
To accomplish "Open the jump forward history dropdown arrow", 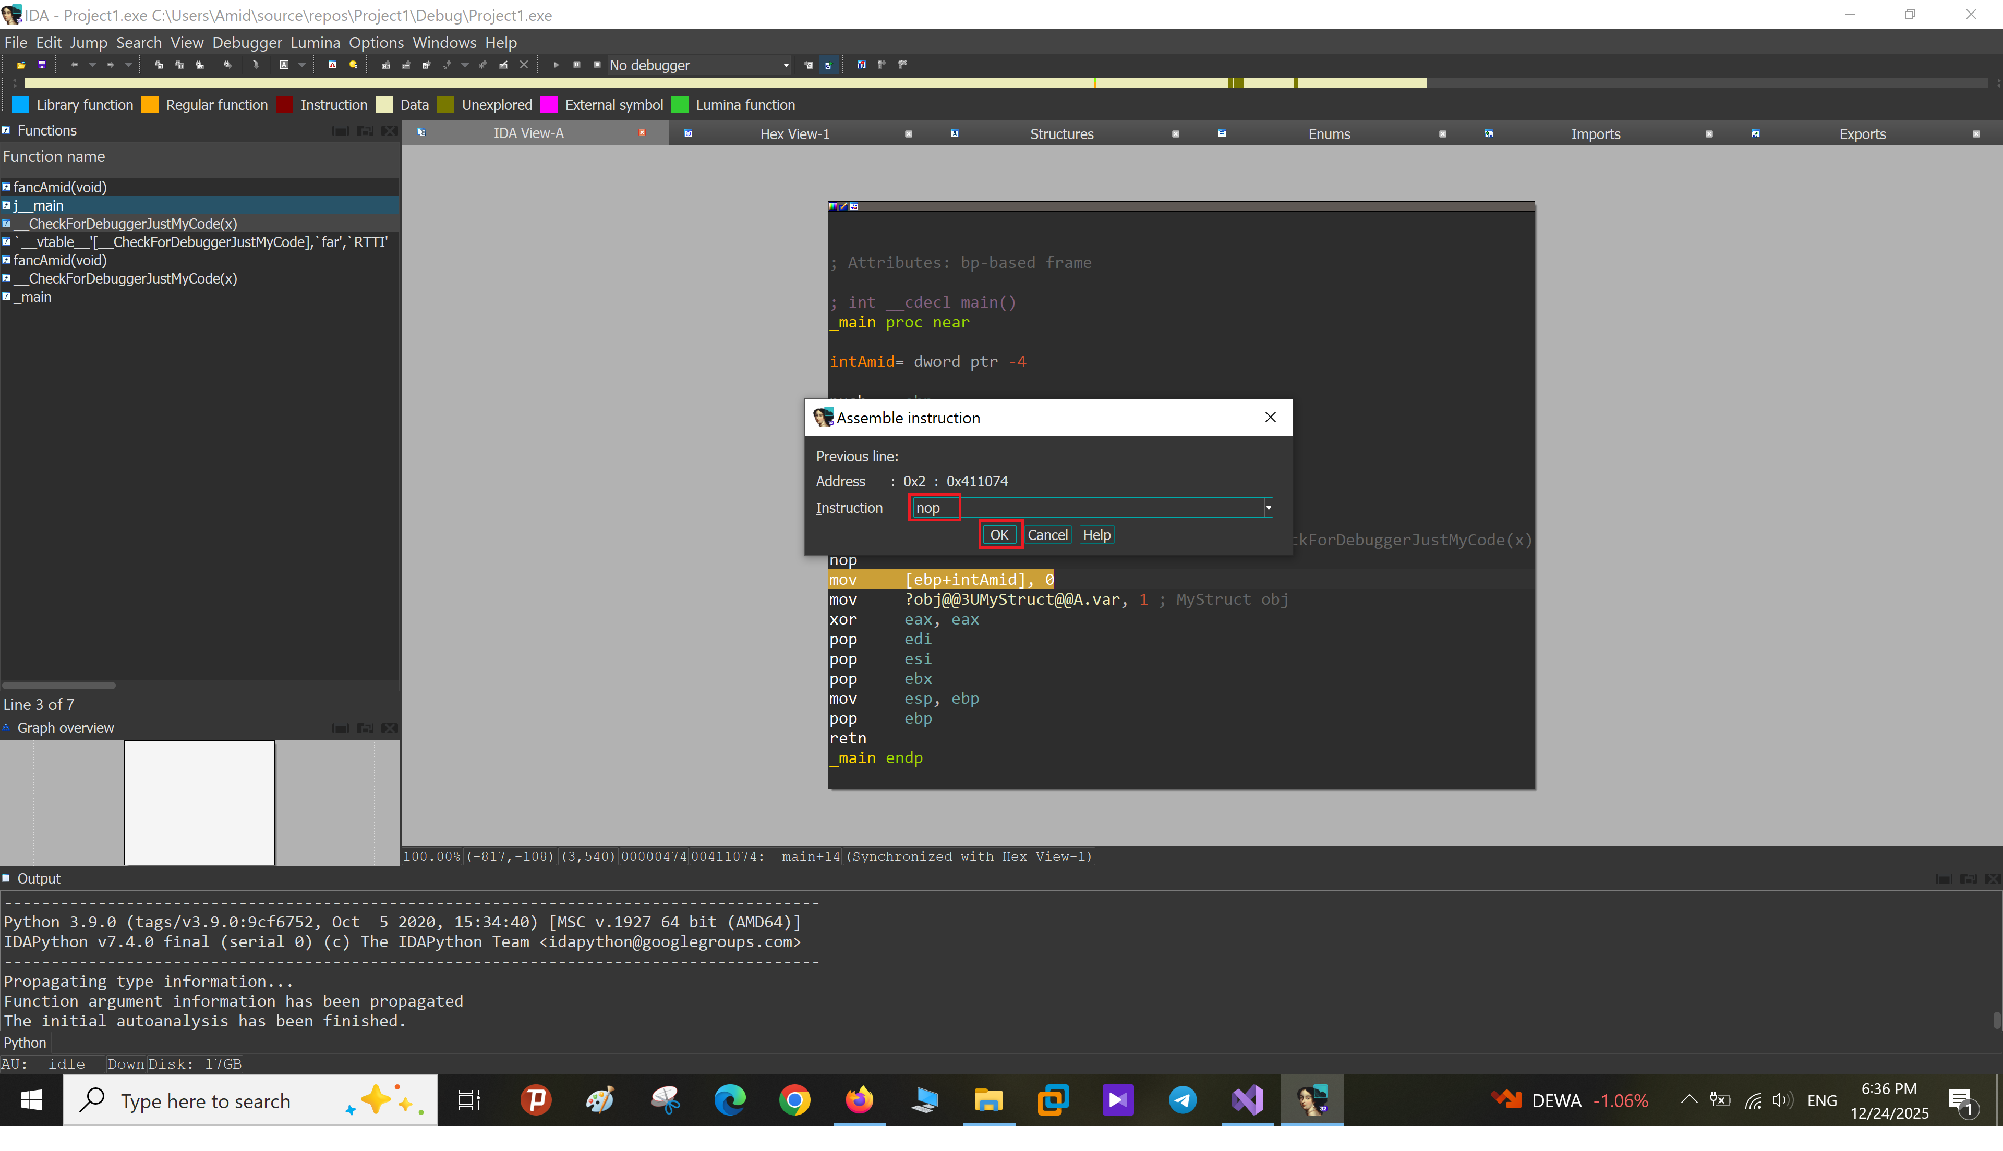I will [x=128, y=65].
